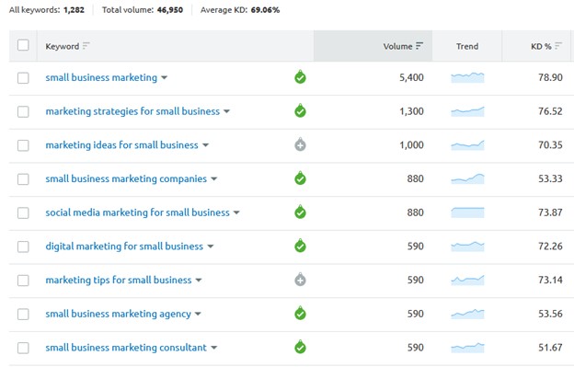
Task: Expand dropdown arrow next to digital marketing keyword
Action: click(x=210, y=247)
